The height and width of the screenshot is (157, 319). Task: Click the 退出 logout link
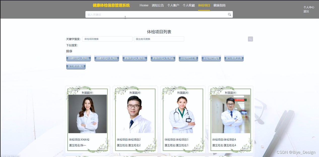pyautogui.click(x=306, y=11)
